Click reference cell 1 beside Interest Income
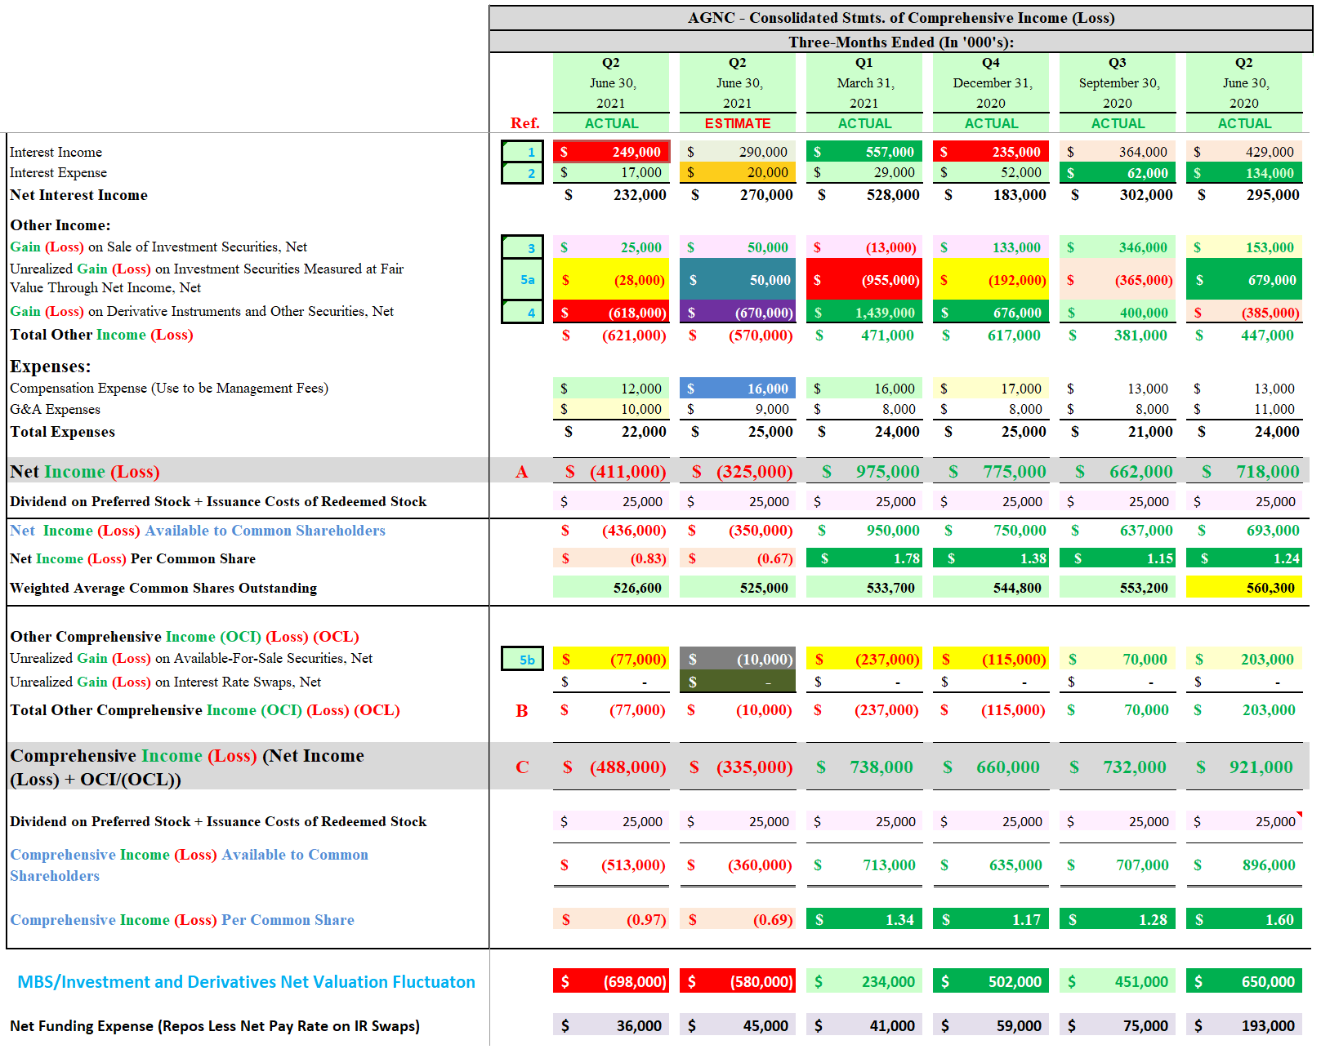This screenshot has height=1058, width=1321. pyautogui.click(x=522, y=152)
